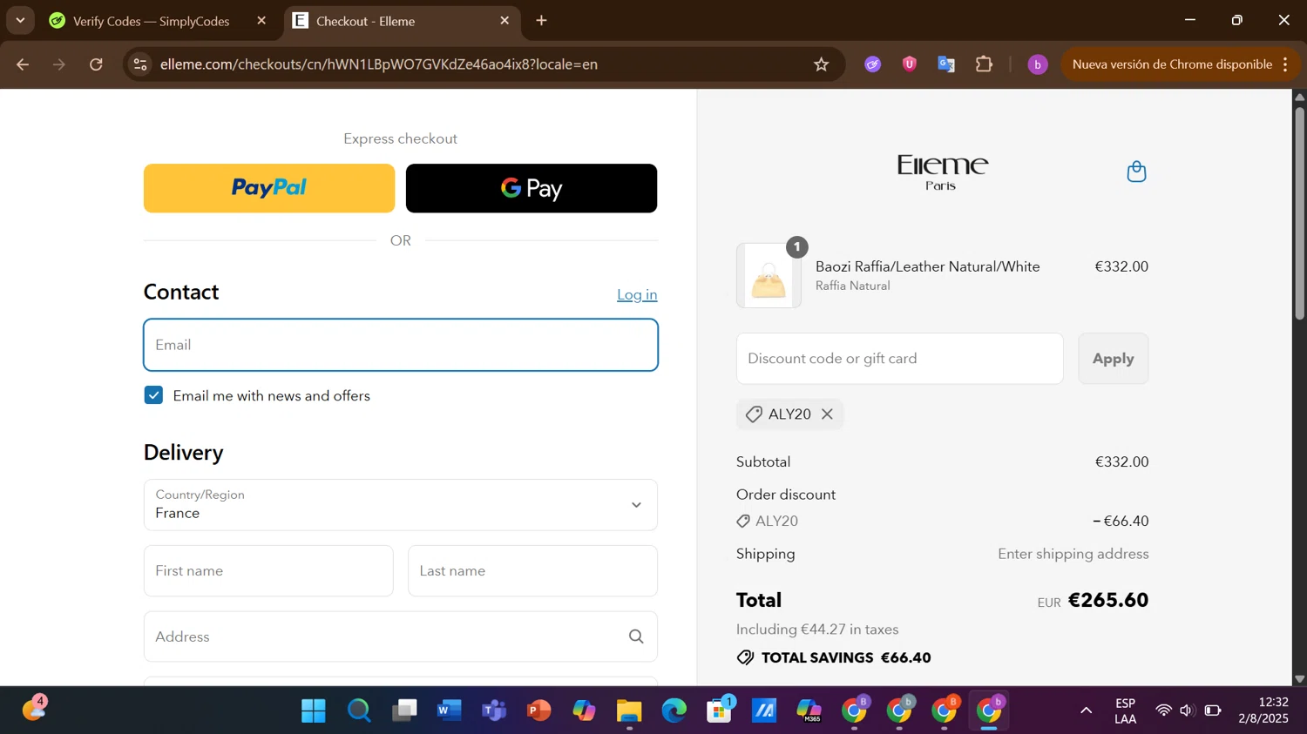This screenshot has width=1307, height=734.
Task: Click the page vertical scrollbar thumb
Action: (x=1299, y=213)
